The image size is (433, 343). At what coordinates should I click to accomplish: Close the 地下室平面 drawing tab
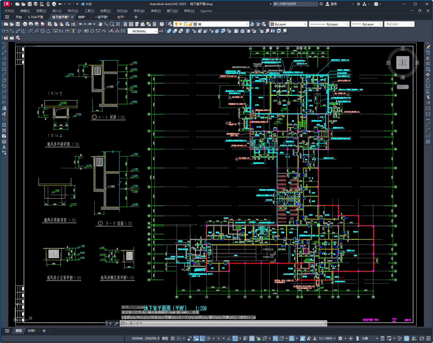point(72,17)
